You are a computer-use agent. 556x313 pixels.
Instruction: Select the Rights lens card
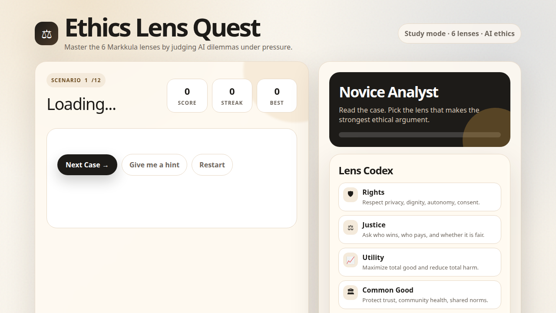click(420, 197)
